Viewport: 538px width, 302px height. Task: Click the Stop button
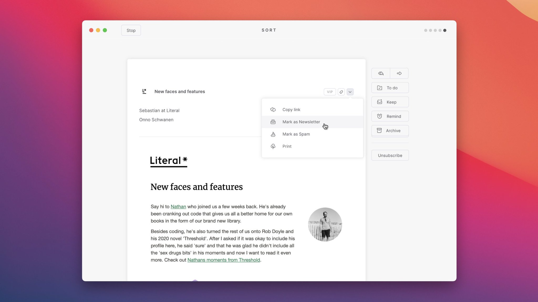(131, 30)
